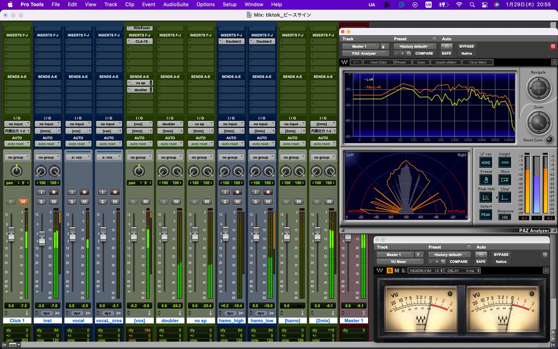Open the PAZ Analyzer hamburger menu icon
The height and width of the screenshot is (349, 558).
click(x=554, y=62)
